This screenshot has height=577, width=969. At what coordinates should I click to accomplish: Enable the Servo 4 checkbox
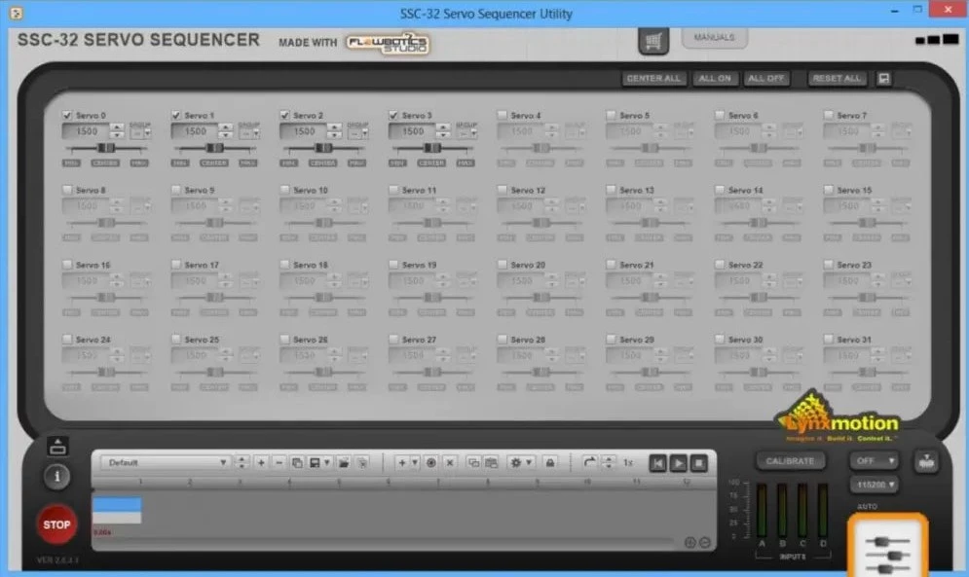tap(503, 115)
